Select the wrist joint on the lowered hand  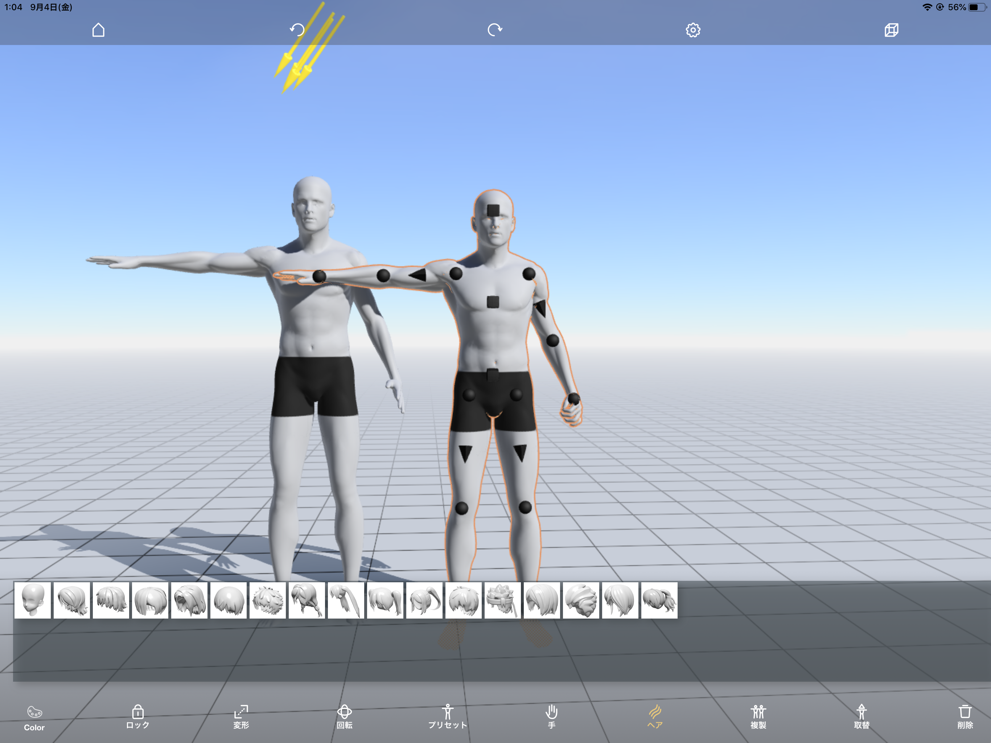tap(573, 398)
